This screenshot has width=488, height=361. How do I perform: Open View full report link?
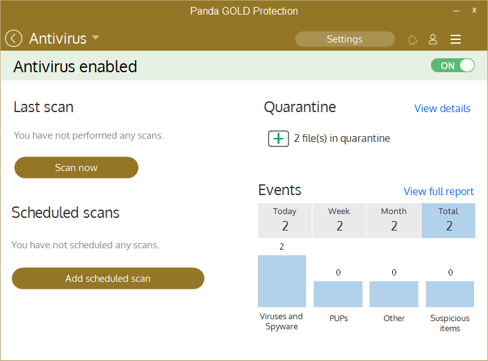pyautogui.click(x=439, y=191)
